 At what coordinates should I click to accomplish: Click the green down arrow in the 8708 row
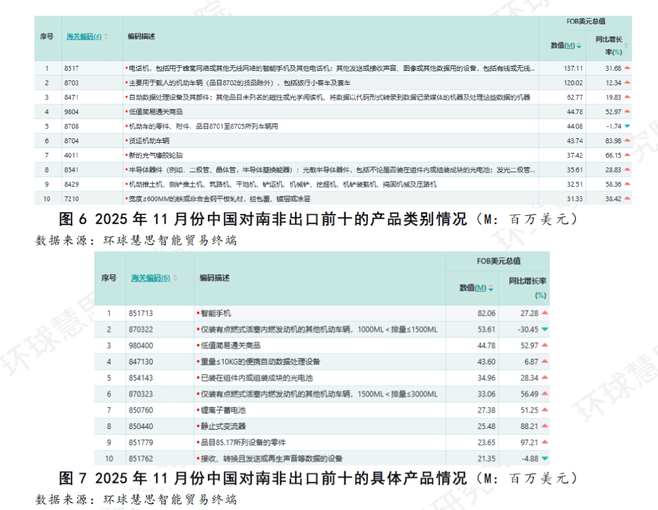(x=627, y=126)
